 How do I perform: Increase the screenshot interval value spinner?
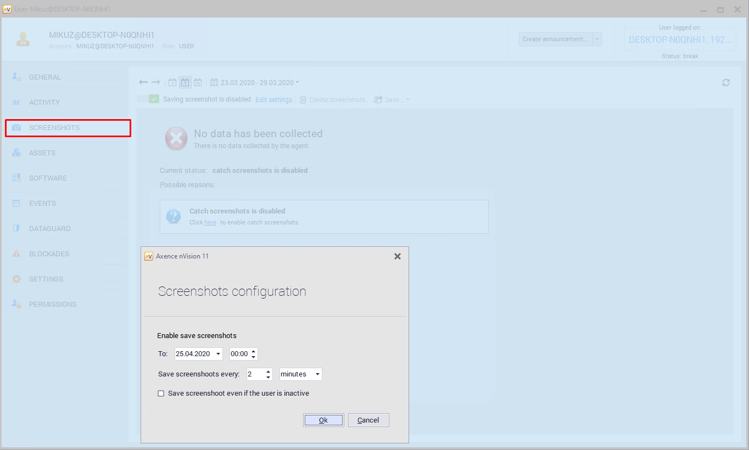268,372
